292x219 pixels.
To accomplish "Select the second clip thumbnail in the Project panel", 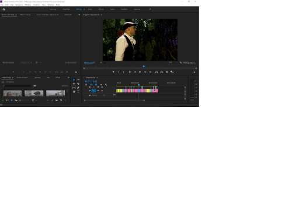I will click(34, 93).
